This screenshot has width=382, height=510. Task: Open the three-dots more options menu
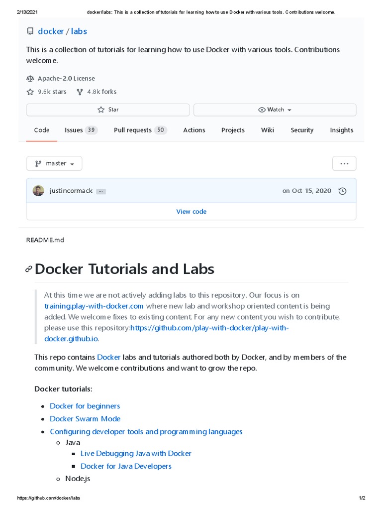coord(344,163)
